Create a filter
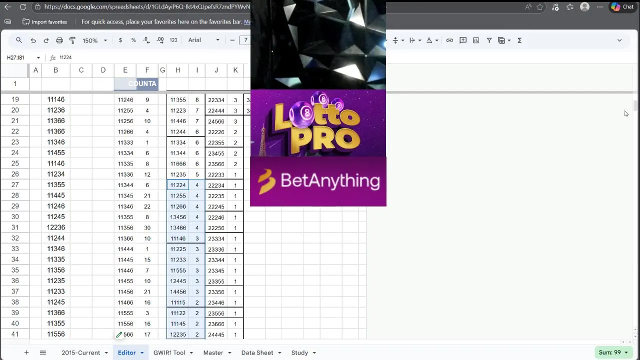The height and width of the screenshot is (360, 640). pos(489,40)
